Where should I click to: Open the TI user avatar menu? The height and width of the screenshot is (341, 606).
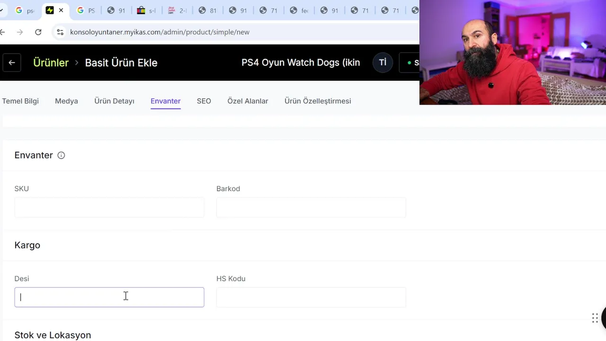pyautogui.click(x=383, y=63)
